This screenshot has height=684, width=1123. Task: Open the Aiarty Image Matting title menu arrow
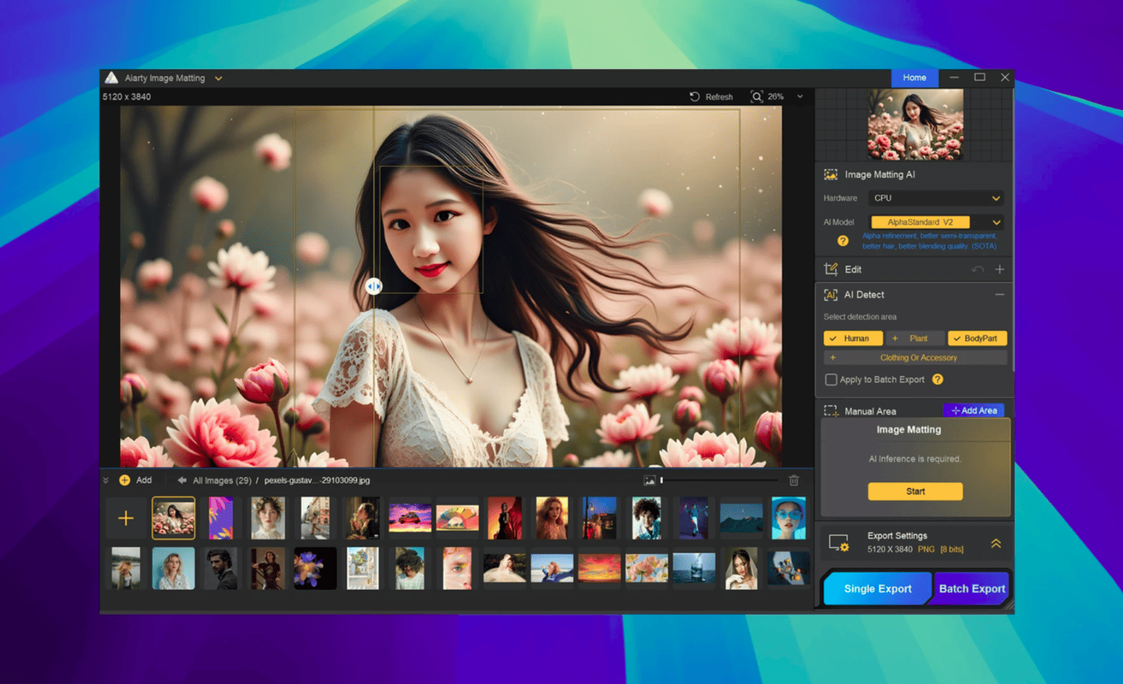tap(219, 78)
